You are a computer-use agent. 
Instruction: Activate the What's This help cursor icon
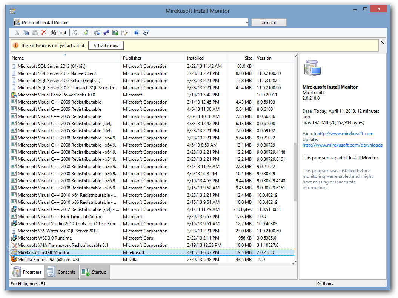click(x=146, y=32)
